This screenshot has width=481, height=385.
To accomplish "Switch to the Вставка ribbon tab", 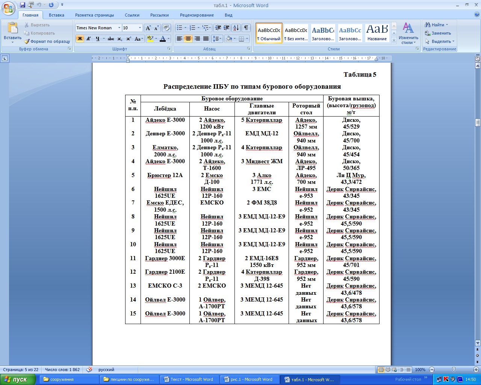I will point(56,15).
